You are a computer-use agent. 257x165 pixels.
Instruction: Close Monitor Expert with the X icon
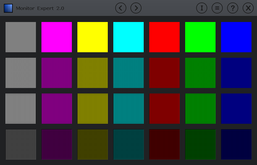248,8
